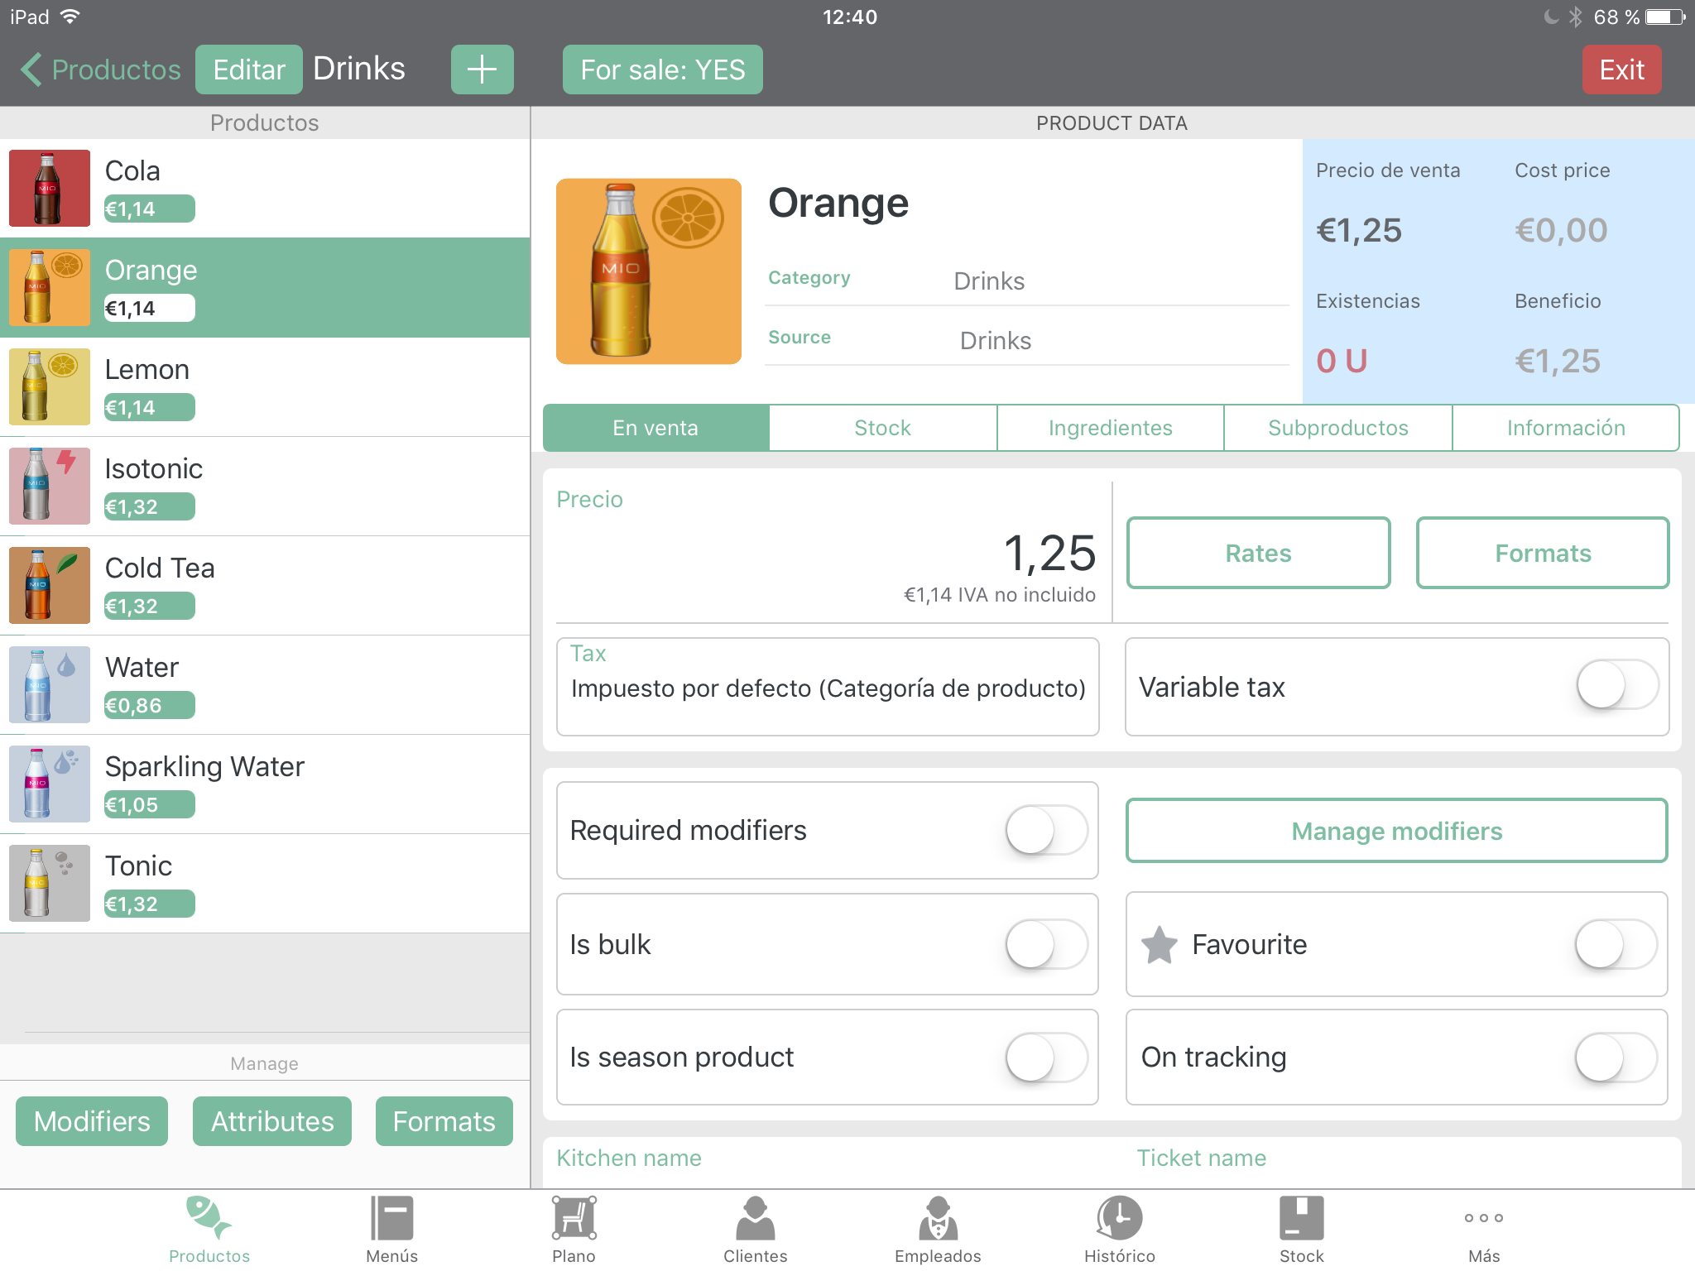Open the Plano floor plan icon
The width and height of the screenshot is (1695, 1271).
click(574, 1219)
